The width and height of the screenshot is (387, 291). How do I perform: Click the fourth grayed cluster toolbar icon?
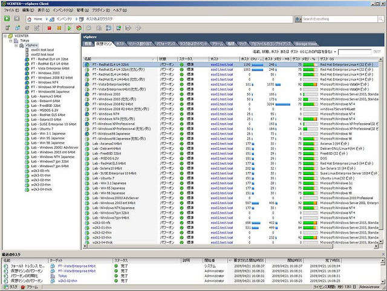36,28
